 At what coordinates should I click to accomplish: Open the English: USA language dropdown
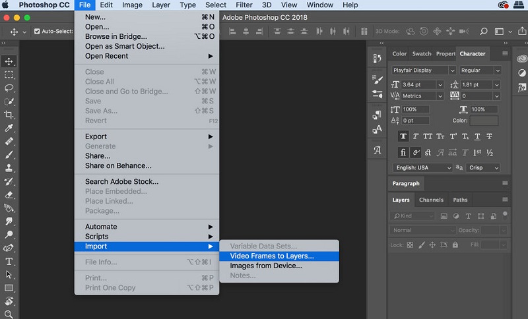[x=422, y=167]
